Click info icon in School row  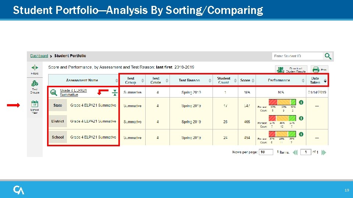(x=301, y=134)
